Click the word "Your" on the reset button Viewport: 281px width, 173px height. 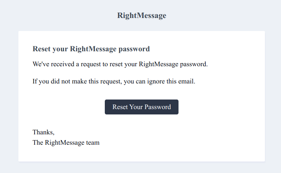click(x=136, y=107)
